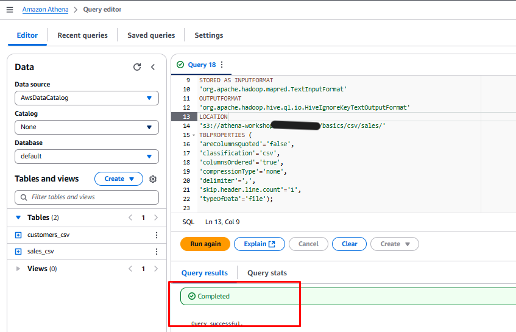Open sales_csv three-dot actions menu
Image resolution: width=516 pixels, height=332 pixels.
pos(156,252)
